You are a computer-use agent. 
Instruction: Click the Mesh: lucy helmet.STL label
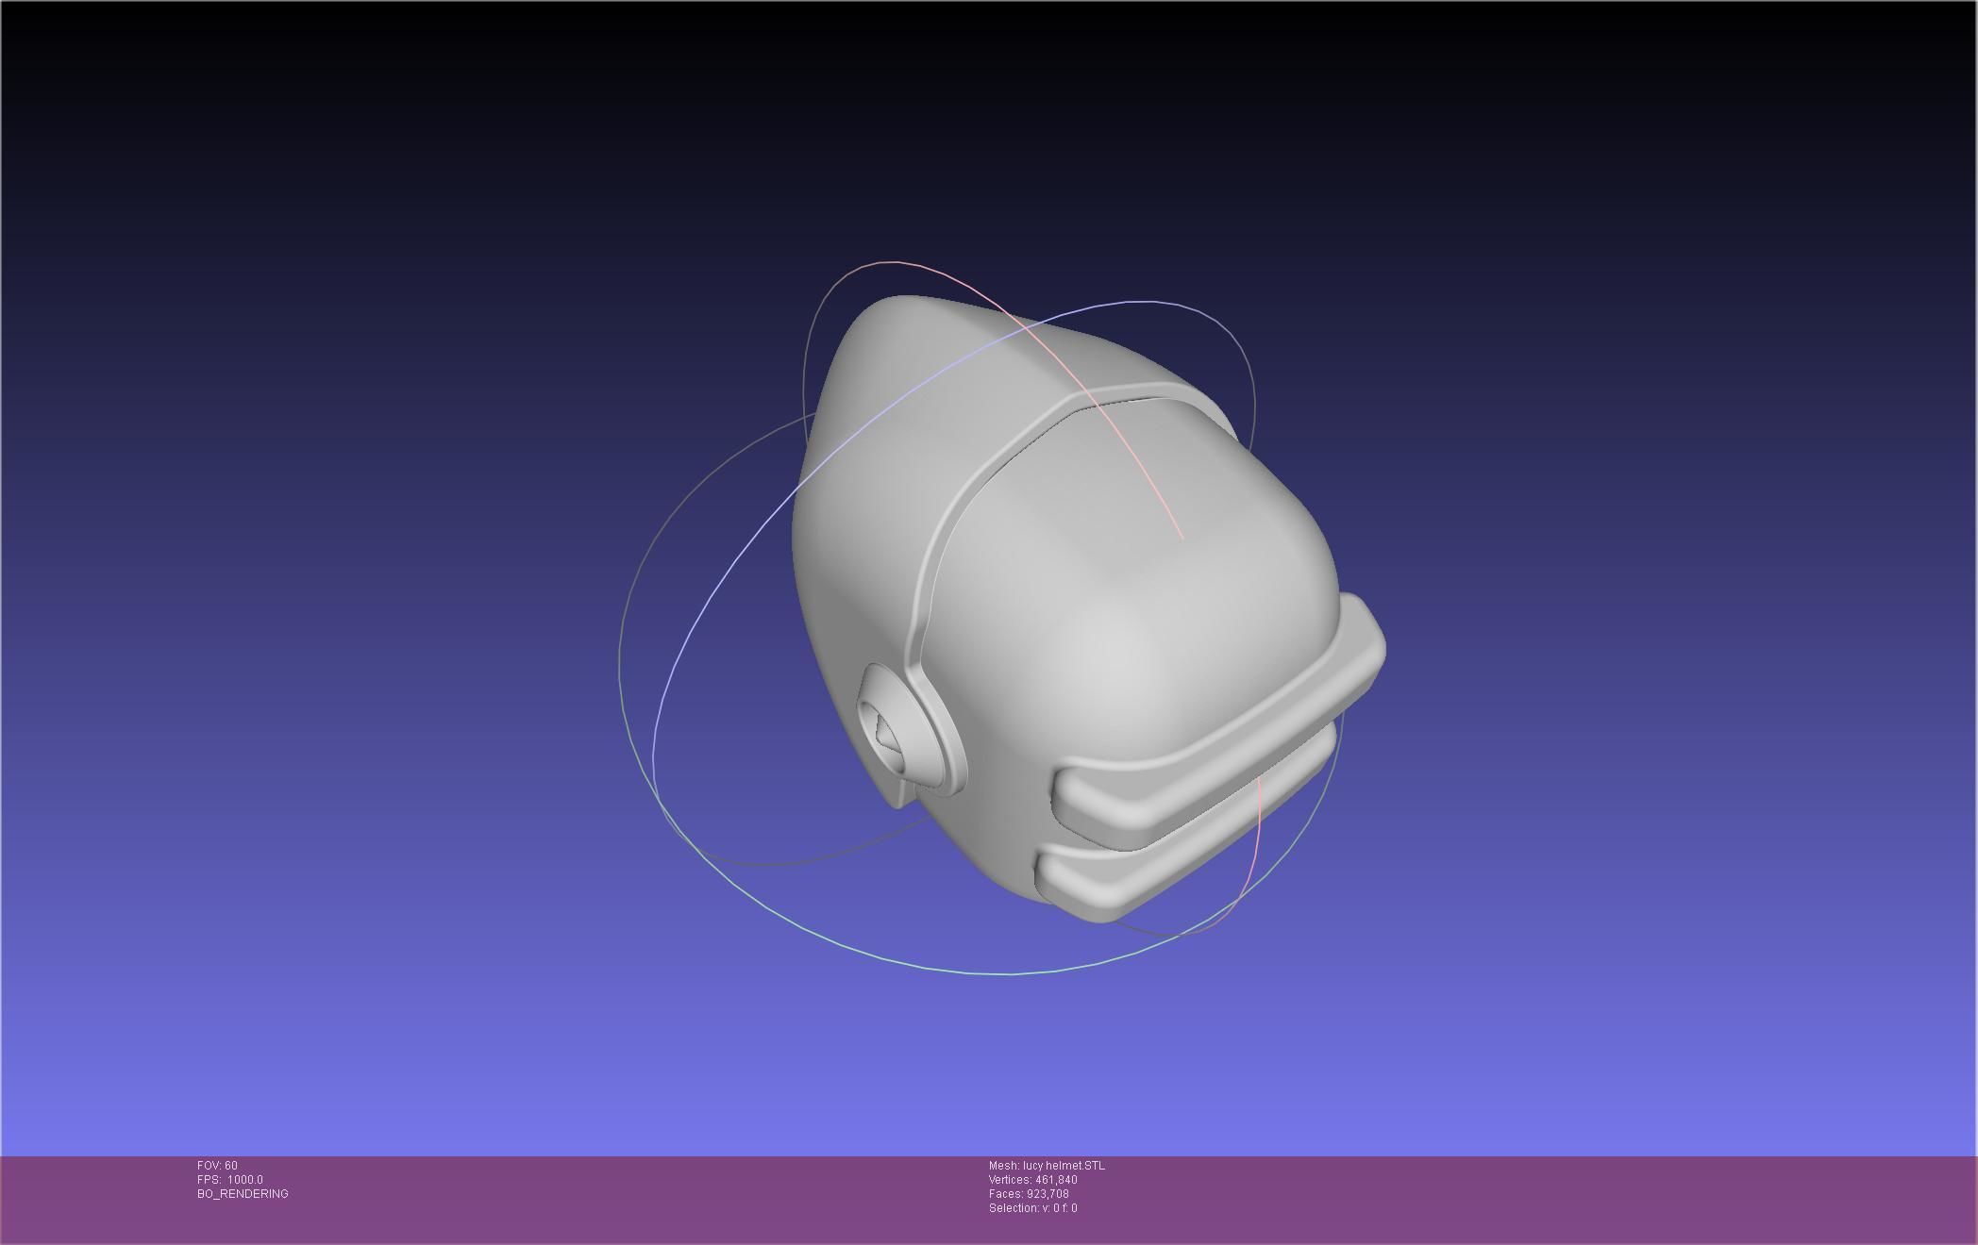point(1047,1166)
